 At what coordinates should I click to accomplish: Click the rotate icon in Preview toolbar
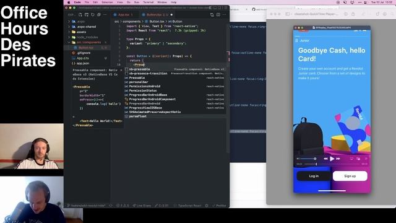point(377,14)
